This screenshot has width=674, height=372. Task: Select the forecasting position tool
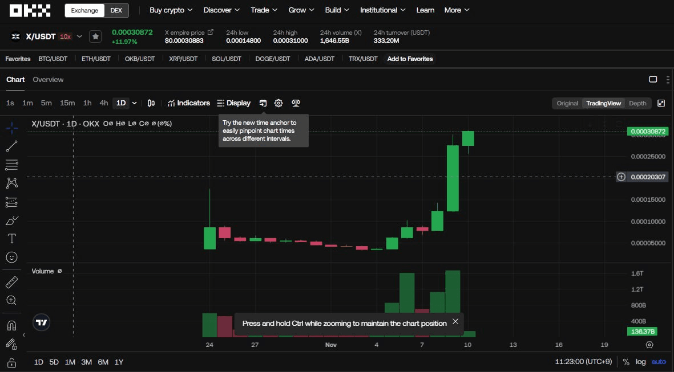11,202
